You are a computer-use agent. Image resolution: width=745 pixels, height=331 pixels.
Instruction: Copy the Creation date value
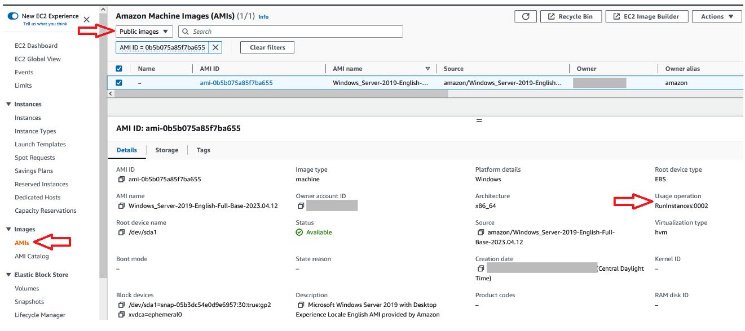click(480, 269)
